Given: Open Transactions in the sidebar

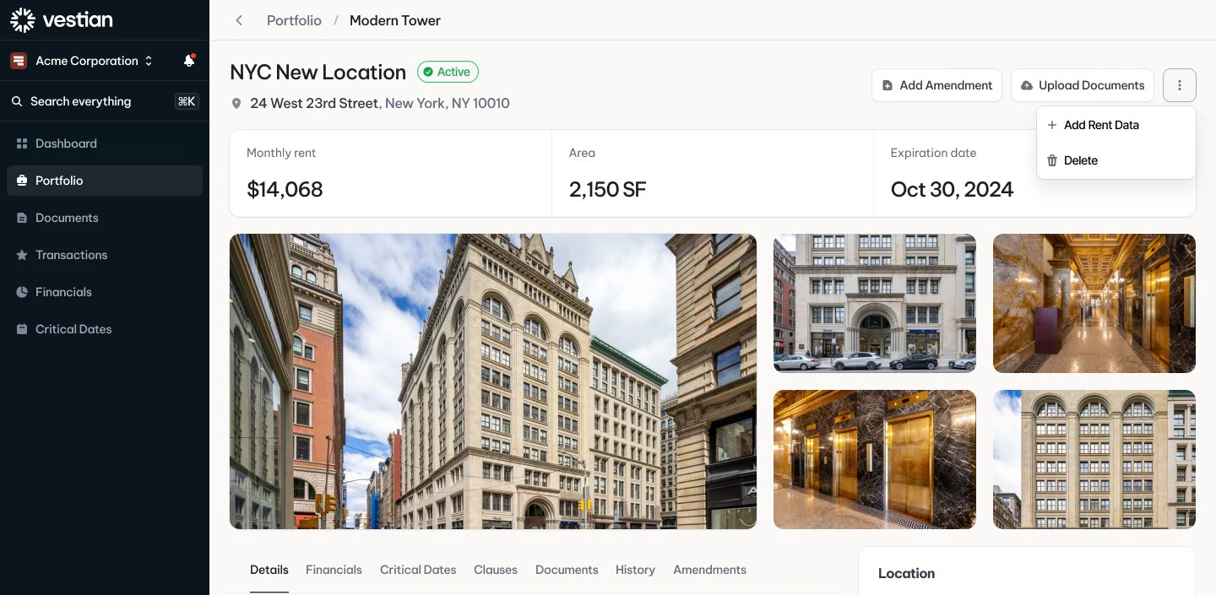Looking at the screenshot, I should point(105,255).
